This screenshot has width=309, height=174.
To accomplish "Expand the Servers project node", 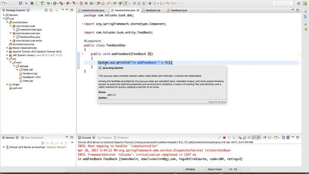I will pos(4,15).
